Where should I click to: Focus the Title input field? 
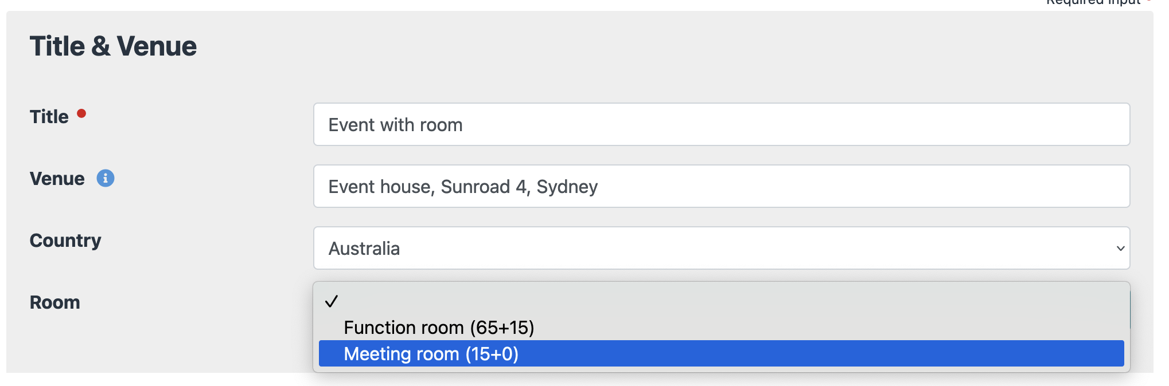tap(721, 125)
